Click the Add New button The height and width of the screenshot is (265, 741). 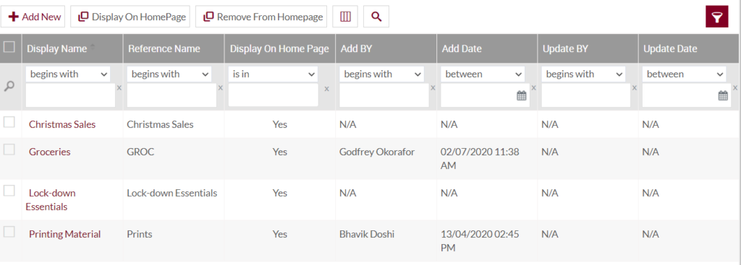[x=35, y=17]
